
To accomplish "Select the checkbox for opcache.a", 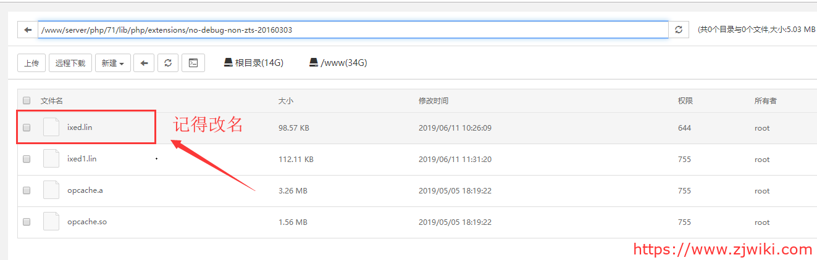I will click(x=27, y=191).
